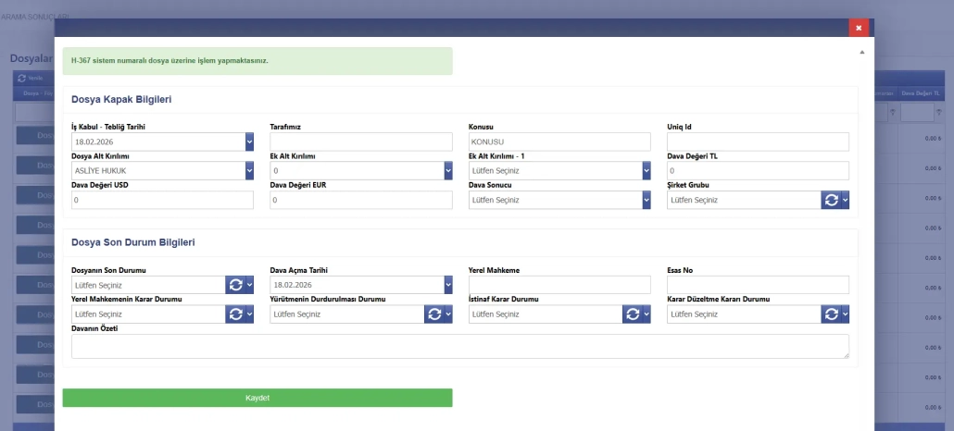Screen dimensions: 954x431
Task: Open İş Kabul - Tebliğ Tarihi date dropdown
Action: [x=249, y=142]
